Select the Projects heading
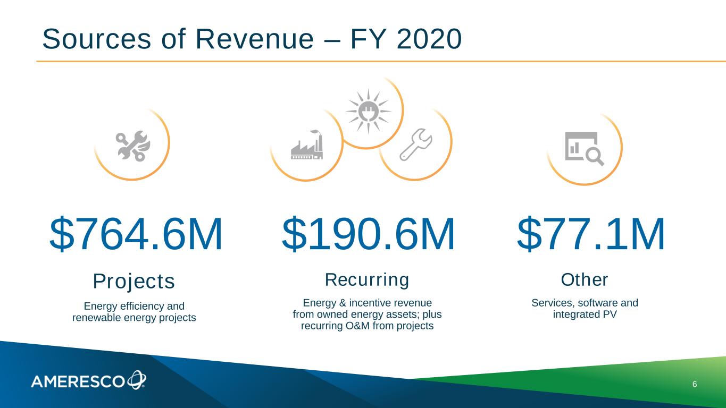The width and height of the screenshot is (726, 408). click(133, 282)
